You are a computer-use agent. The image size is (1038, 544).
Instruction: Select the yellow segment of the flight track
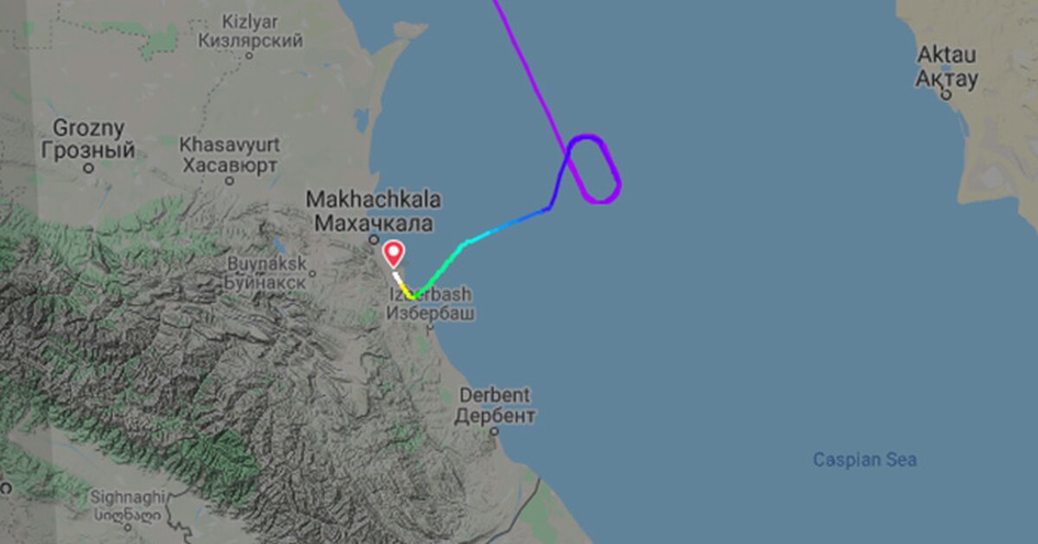407,291
